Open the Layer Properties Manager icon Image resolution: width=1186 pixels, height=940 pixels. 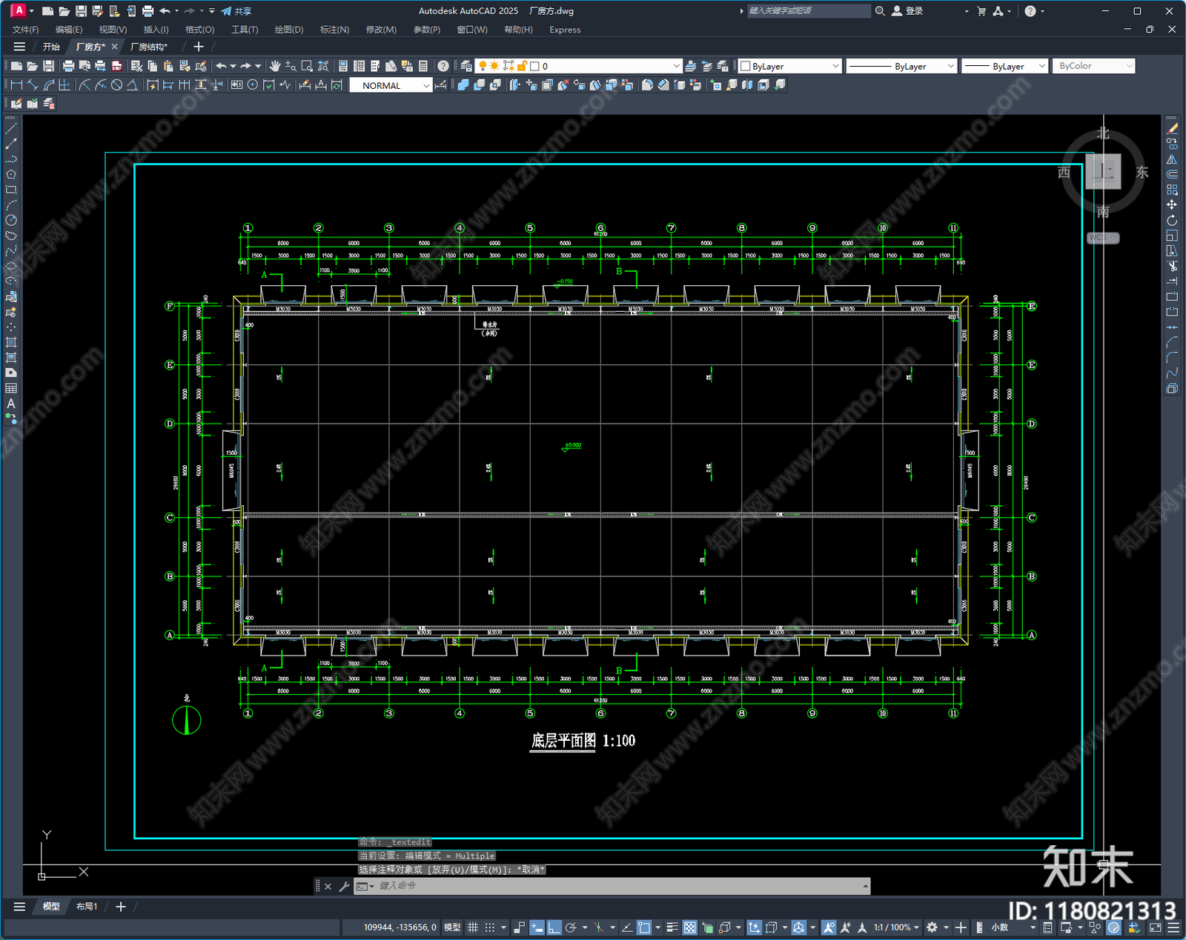pyautogui.click(x=466, y=66)
